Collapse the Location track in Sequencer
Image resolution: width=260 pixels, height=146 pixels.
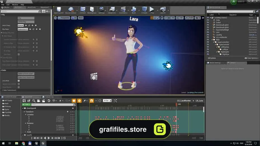click(x=26, y=114)
